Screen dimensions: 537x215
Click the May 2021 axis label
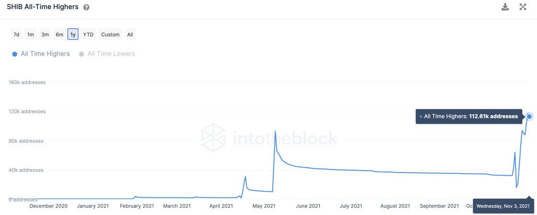264,206
